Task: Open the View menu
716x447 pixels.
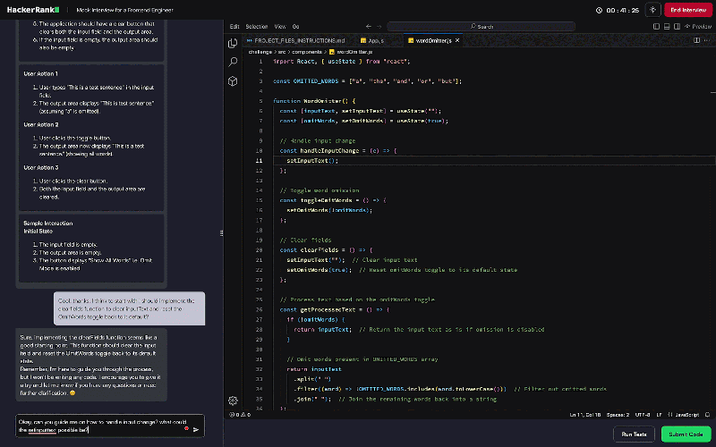Action: coord(280,27)
